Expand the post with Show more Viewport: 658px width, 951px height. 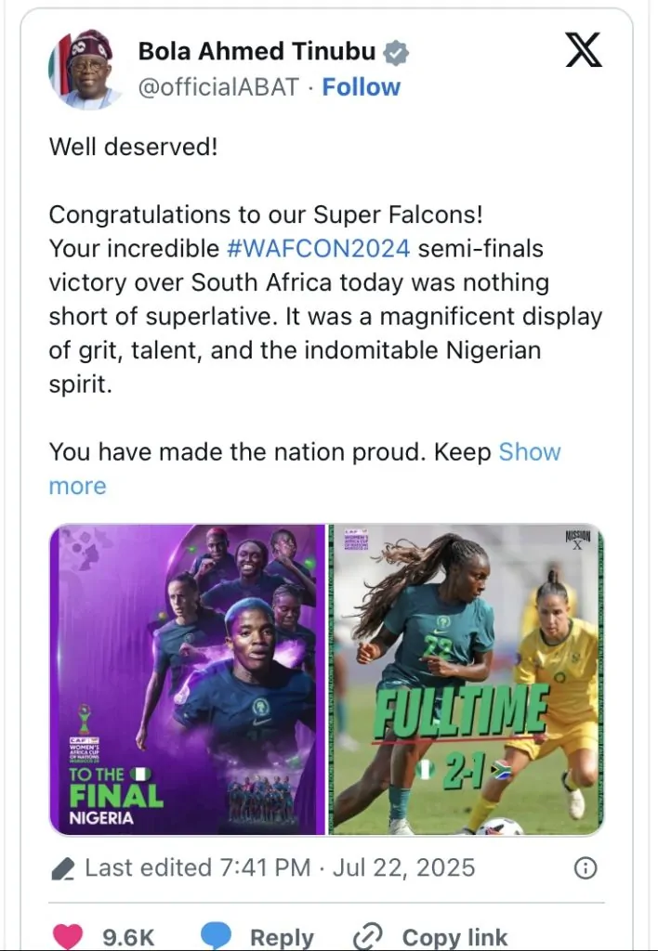pyautogui.click(x=530, y=452)
